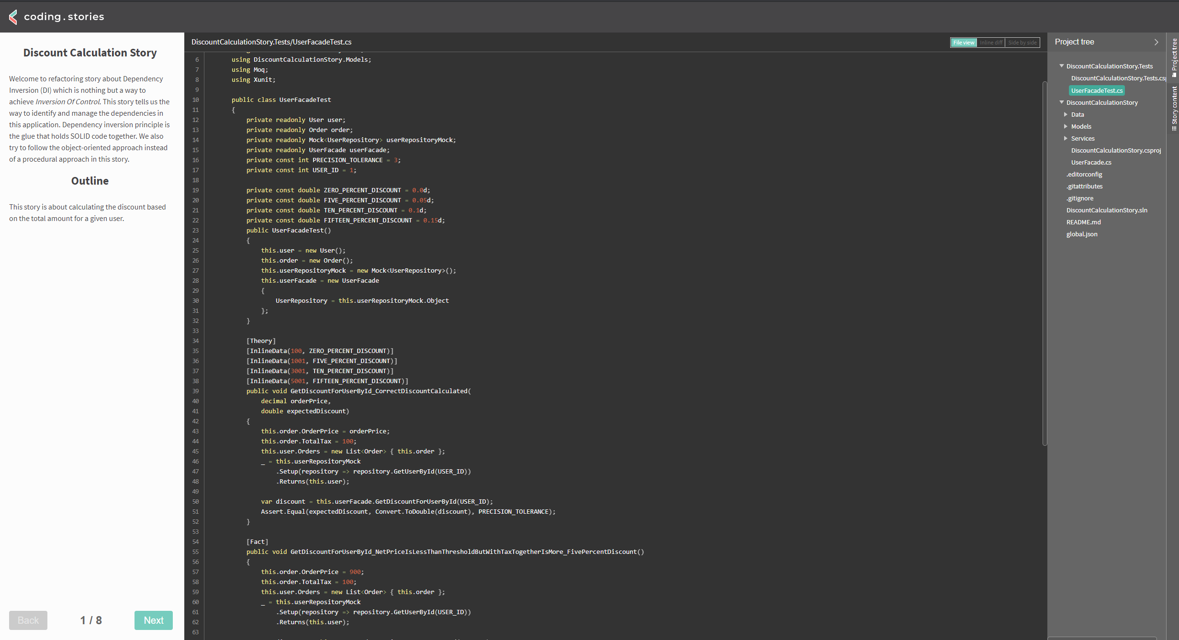
Task: Open the .gitignore file
Action: click(x=1079, y=198)
